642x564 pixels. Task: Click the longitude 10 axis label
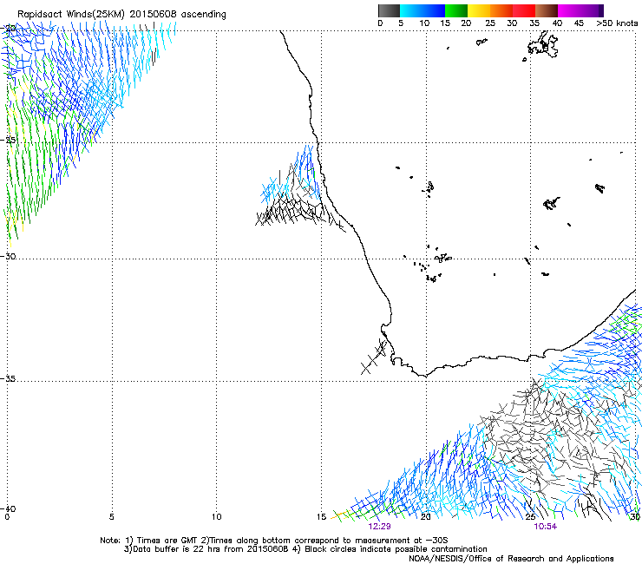click(x=217, y=517)
